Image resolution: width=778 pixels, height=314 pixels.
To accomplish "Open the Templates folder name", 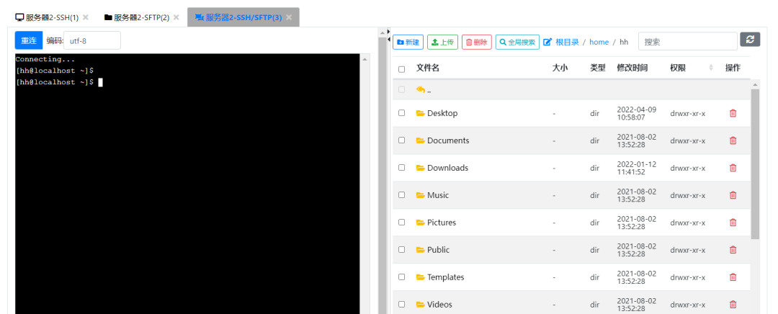I will (x=446, y=277).
